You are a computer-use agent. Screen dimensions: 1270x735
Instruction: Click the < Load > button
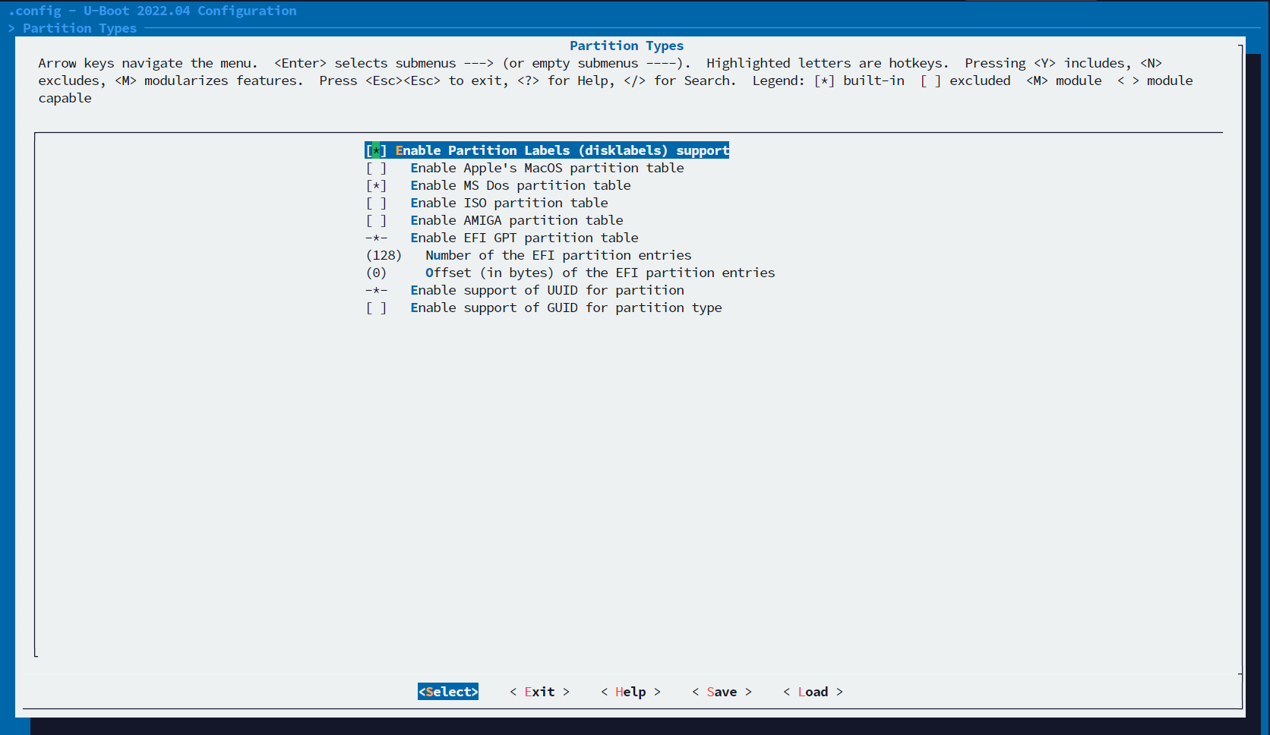pyautogui.click(x=813, y=692)
